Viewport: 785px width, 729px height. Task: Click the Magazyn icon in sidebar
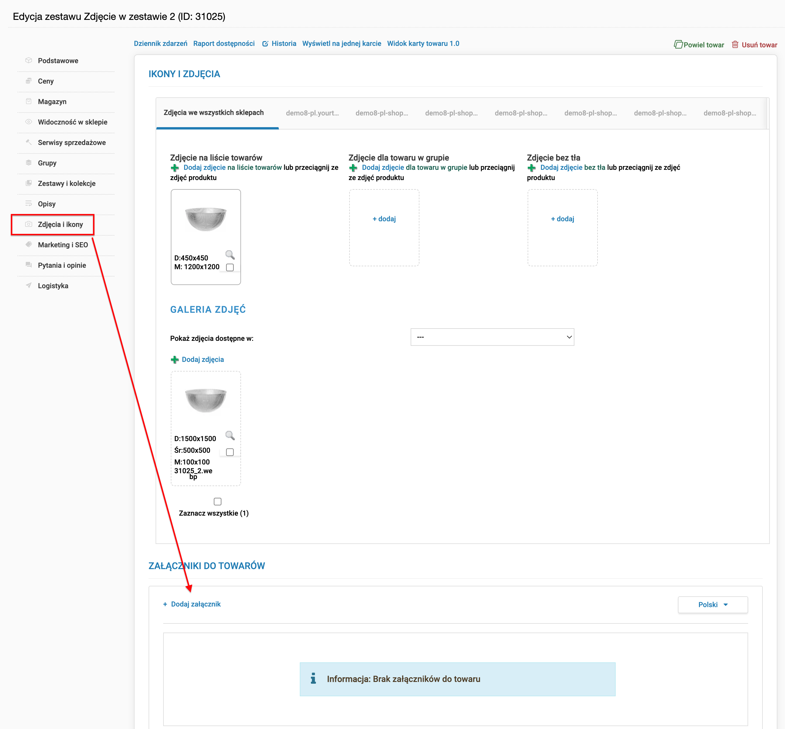tap(28, 101)
